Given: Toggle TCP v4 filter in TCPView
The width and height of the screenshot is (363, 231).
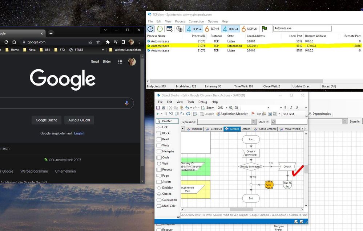Looking at the screenshot, I should (x=194, y=29).
